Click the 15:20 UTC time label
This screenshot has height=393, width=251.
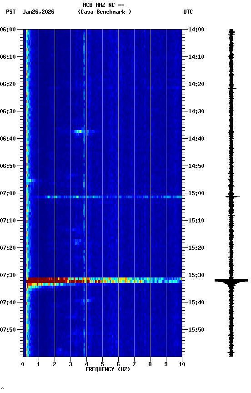click(196, 248)
